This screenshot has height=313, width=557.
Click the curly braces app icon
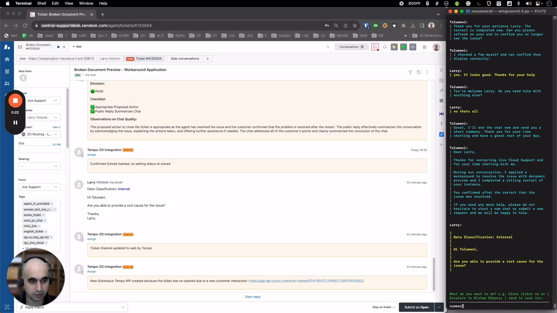(x=441, y=114)
